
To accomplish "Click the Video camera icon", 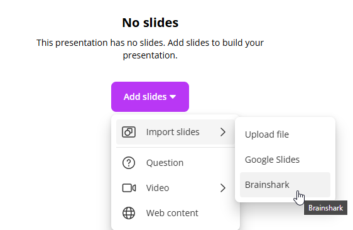I will click(129, 188).
